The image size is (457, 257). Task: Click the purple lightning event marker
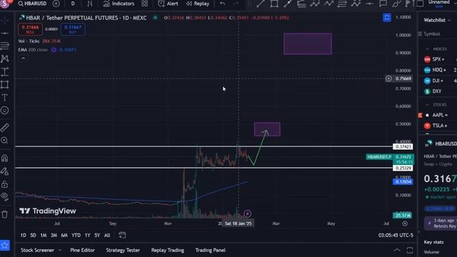coord(247,213)
